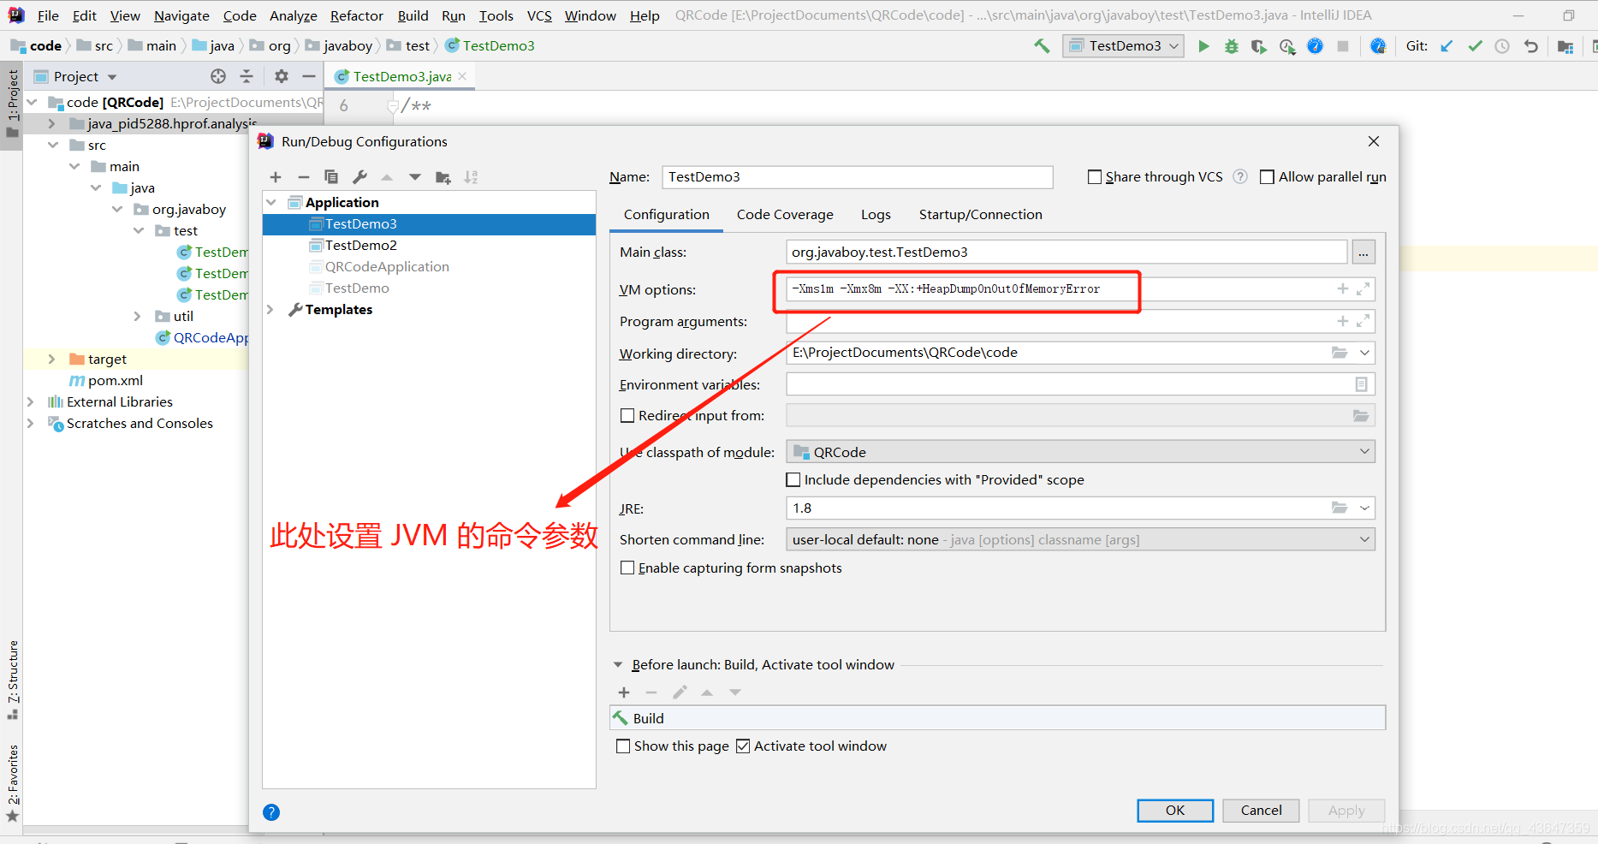Click Program arguments input field

1080,322
